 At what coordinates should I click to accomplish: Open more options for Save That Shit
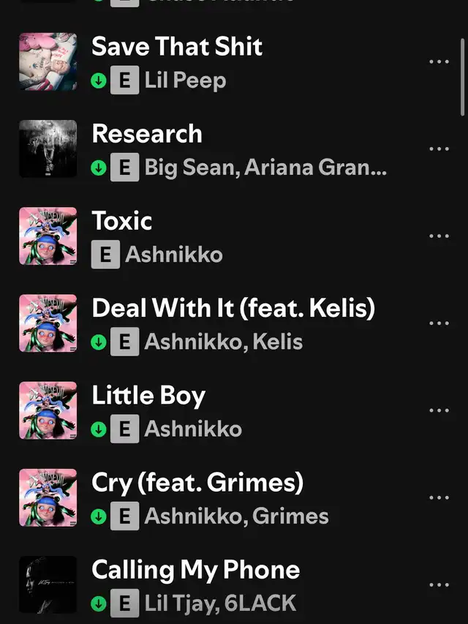coord(439,61)
